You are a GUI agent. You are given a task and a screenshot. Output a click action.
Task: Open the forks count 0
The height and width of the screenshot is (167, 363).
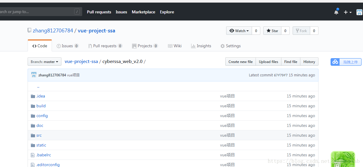(x=314, y=31)
